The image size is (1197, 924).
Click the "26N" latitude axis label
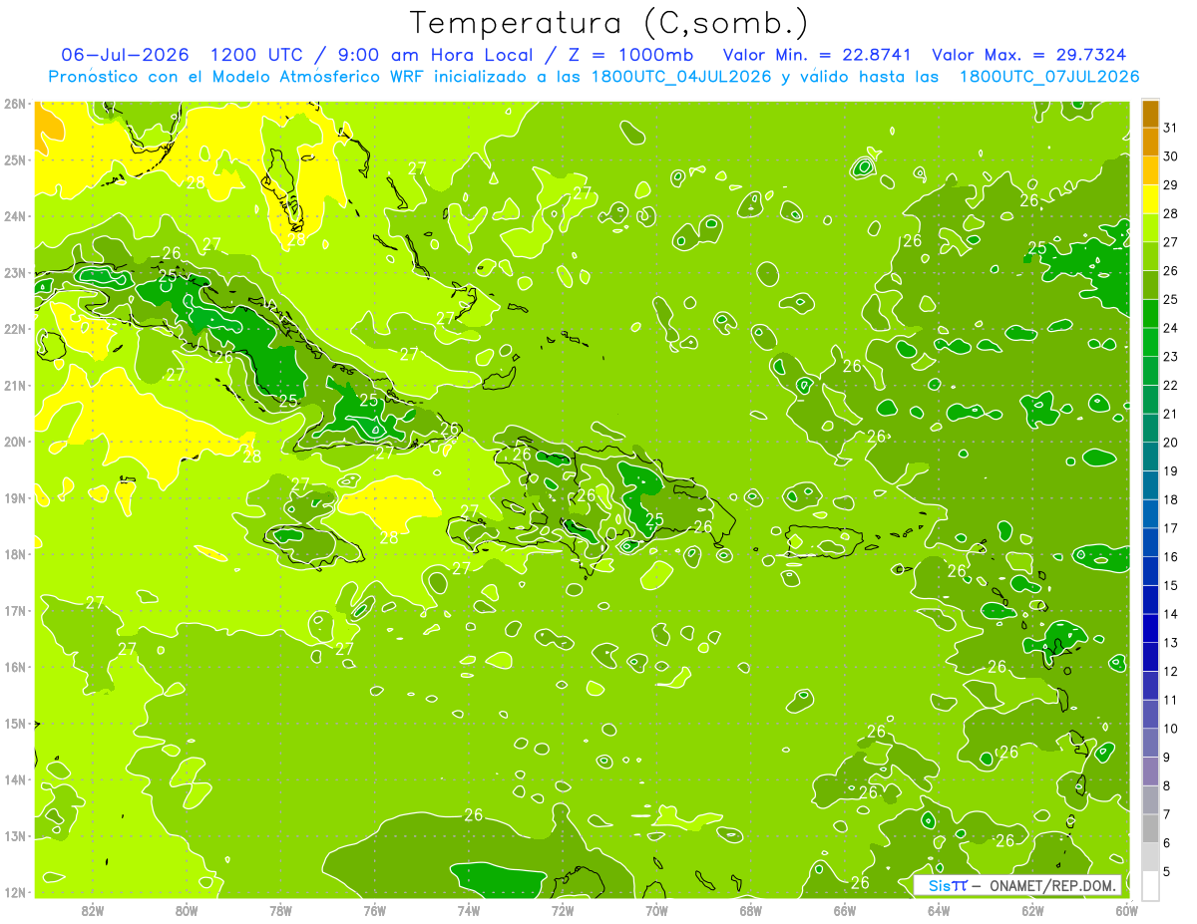pyautogui.click(x=15, y=104)
